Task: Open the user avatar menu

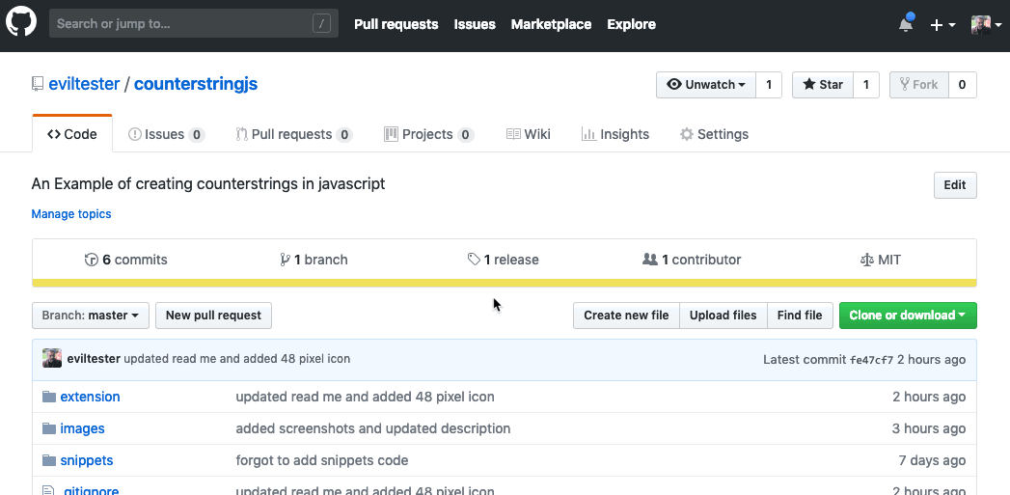Action: pyautogui.click(x=986, y=24)
